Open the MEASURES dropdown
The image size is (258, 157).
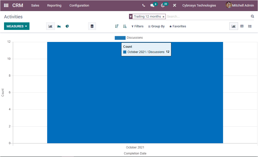tap(17, 26)
